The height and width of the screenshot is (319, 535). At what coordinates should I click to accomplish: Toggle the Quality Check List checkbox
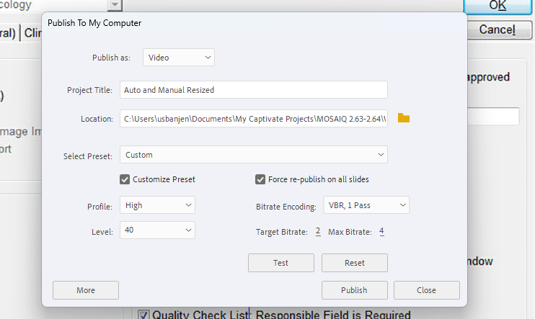coord(143,314)
